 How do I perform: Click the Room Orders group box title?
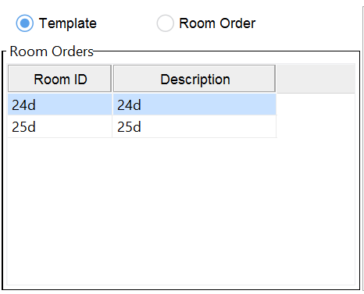[52, 51]
